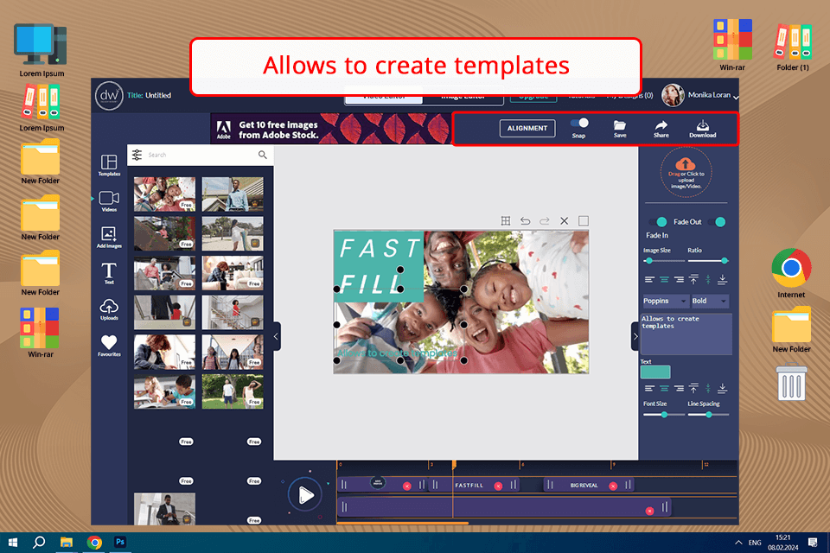830x553 pixels.
Task: Click the Title: Untitled field
Action: pyautogui.click(x=150, y=95)
